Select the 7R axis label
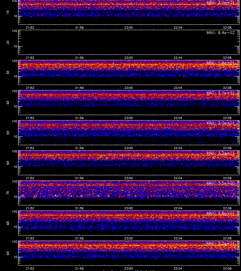Image resolution: width=241 pixels, height=271 pixels. [x=8, y=193]
